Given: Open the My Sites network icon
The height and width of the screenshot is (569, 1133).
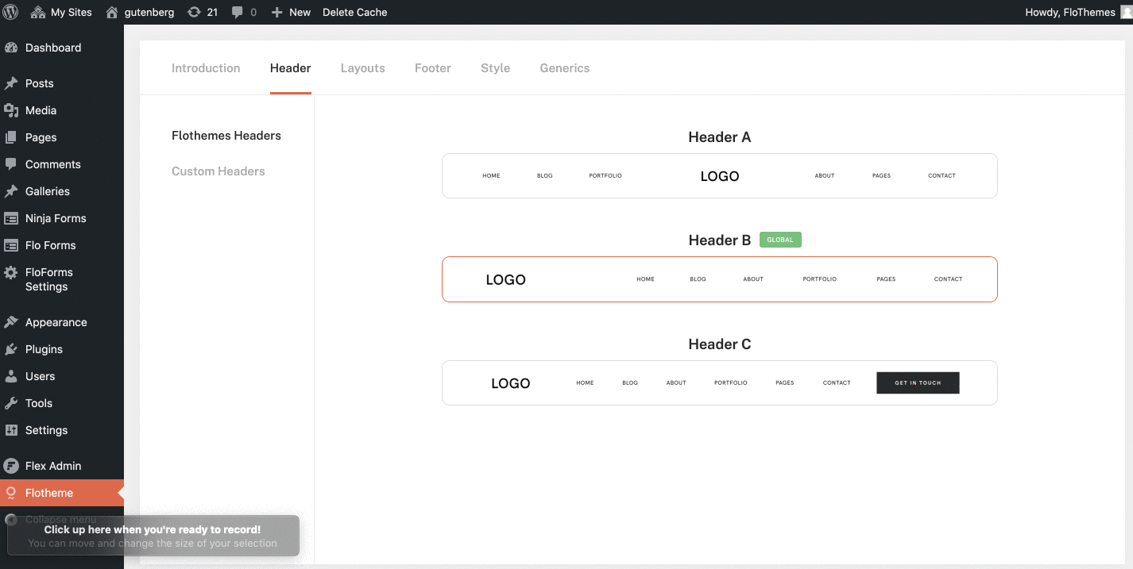Looking at the screenshot, I should (x=37, y=12).
